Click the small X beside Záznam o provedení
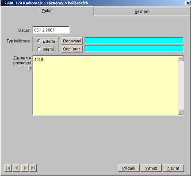This screenshot has width=191, height=176. [30, 68]
